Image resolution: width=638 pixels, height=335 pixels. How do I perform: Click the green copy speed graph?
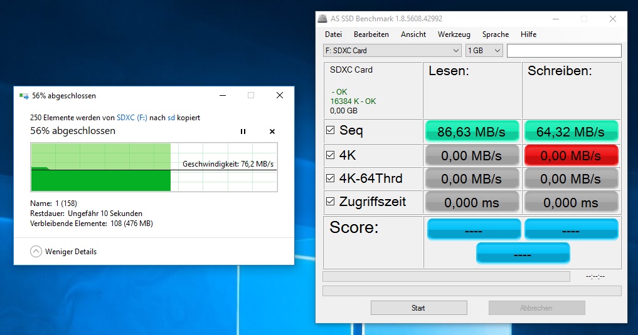(x=154, y=167)
